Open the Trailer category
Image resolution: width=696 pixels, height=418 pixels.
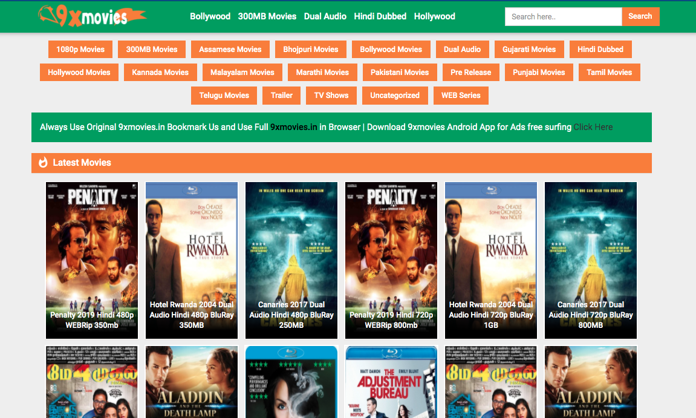pyautogui.click(x=281, y=96)
